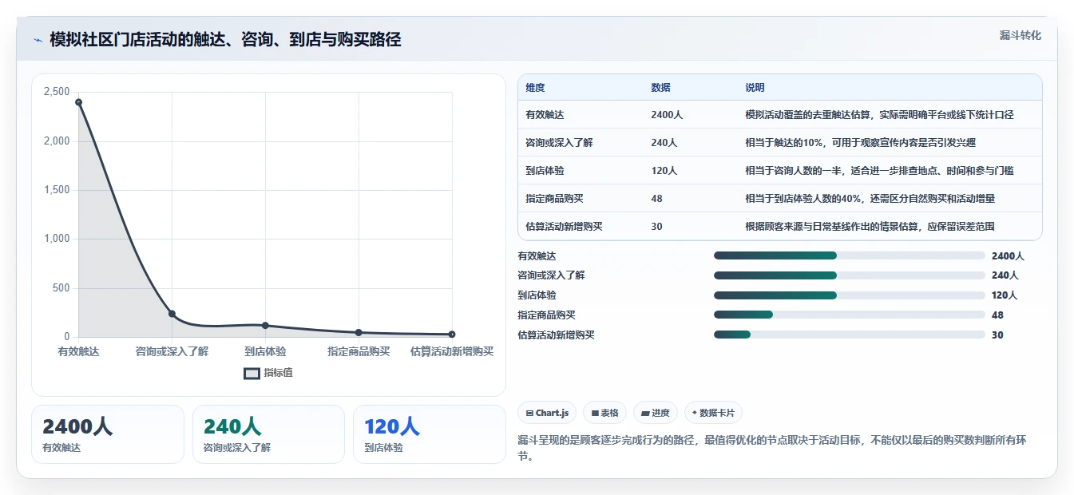1074x495 pixels.
Task: Click the page title 模拟社区门店活动
Action: click(x=225, y=40)
